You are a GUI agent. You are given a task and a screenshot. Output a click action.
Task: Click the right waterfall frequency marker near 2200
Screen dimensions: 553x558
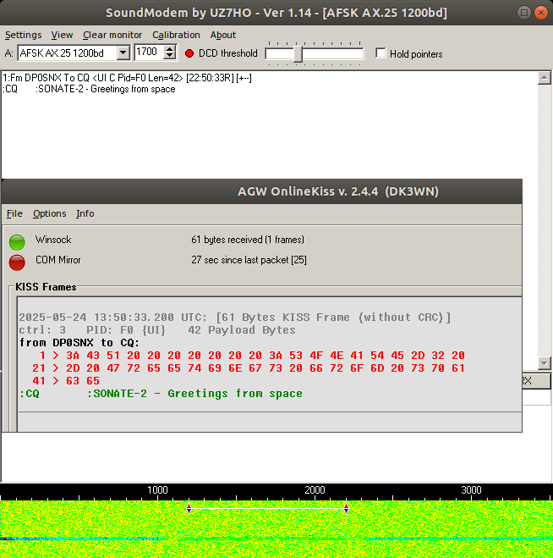click(x=346, y=509)
